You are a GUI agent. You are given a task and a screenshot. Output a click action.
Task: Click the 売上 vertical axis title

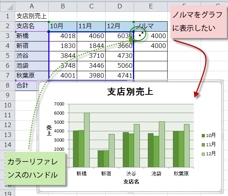(49, 130)
